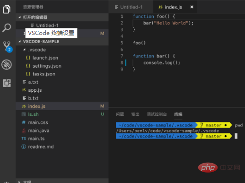Open main.css in the explorer
Screen dimensions: 245x183
pyautogui.click(x=62, y=122)
